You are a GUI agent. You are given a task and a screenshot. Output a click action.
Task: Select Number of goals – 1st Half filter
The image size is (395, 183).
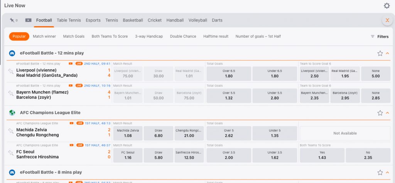[x=258, y=37]
